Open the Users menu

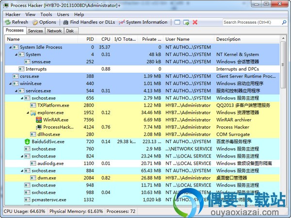[63, 15]
